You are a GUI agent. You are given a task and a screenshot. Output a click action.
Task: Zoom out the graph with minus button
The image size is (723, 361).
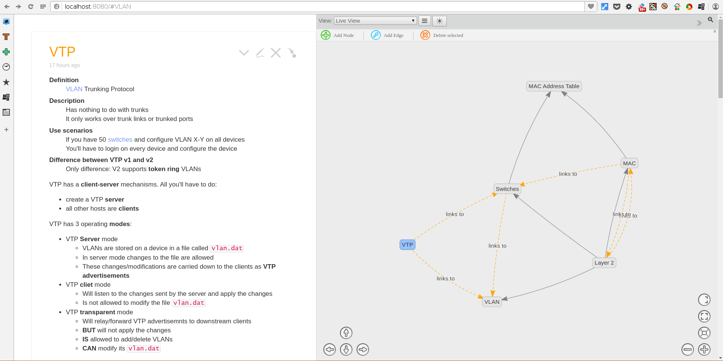coord(688,349)
